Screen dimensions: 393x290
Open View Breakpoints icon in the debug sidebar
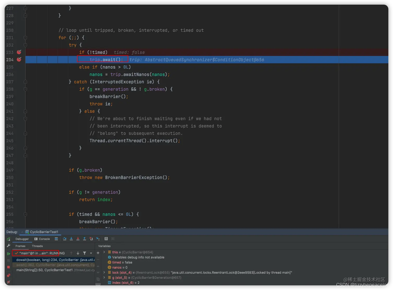tap(9, 275)
